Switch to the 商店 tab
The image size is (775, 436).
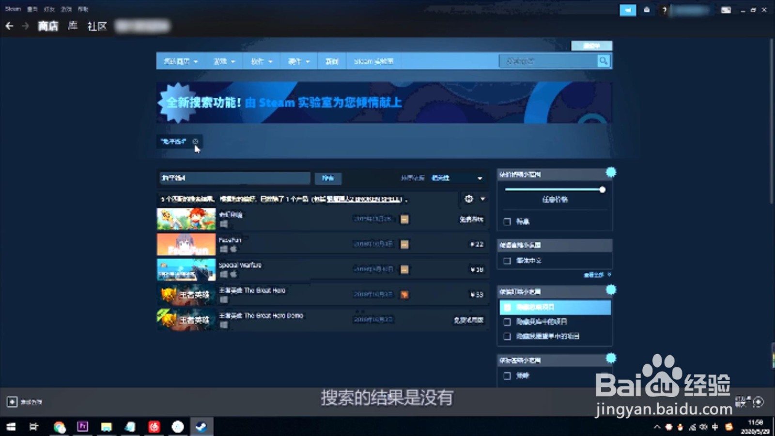[48, 26]
